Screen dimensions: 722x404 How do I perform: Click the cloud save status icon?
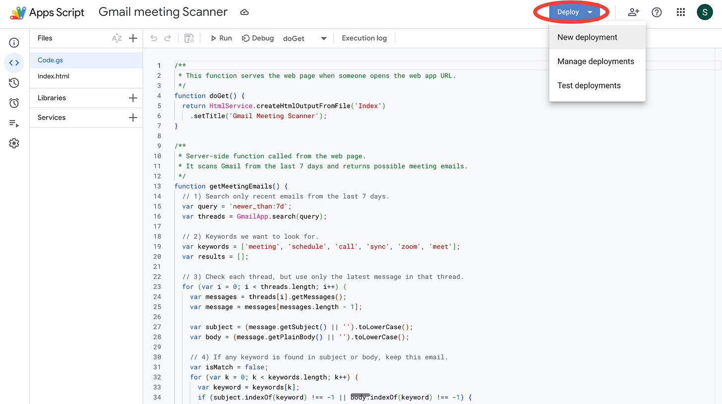(x=244, y=12)
